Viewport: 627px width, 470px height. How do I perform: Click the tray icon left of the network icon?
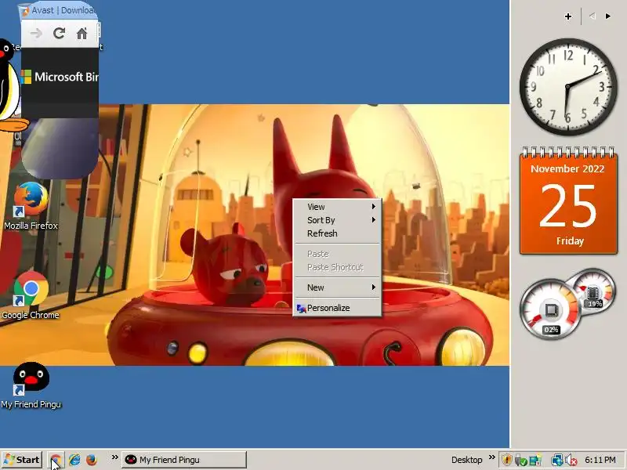click(535, 460)
